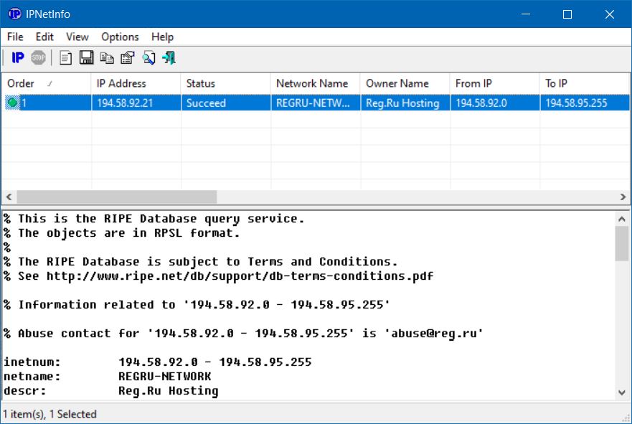Sort by the Owner Name column header
This screenshot has width=632, height=424.
point(405,83)
